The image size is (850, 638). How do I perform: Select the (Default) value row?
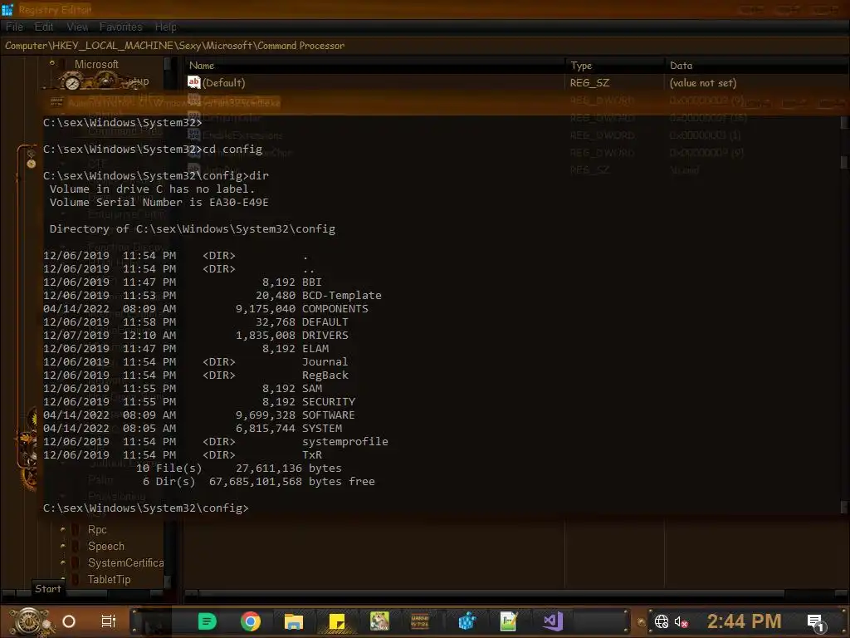(x=517, y=82)
